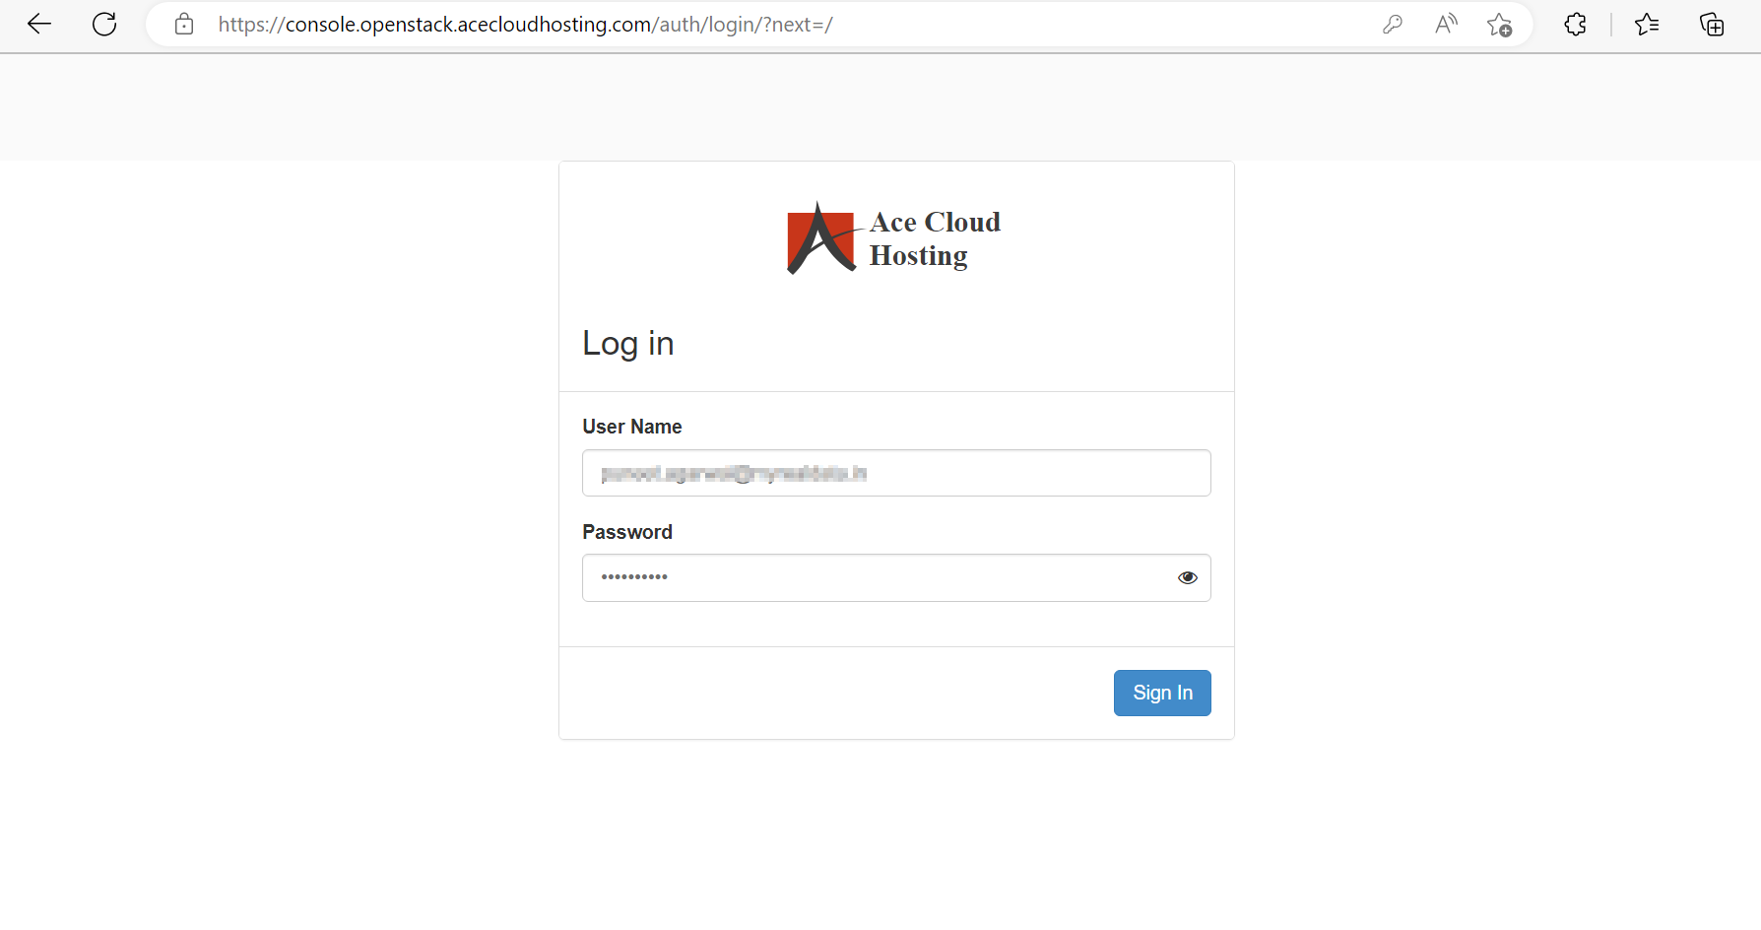
Task: Click the "User Name" field label
Action: pos(631,427)
